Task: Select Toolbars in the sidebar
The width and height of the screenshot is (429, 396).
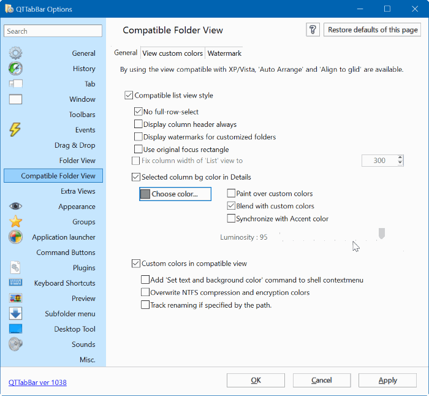Action: pyautogui.click(x=53, y=115)
